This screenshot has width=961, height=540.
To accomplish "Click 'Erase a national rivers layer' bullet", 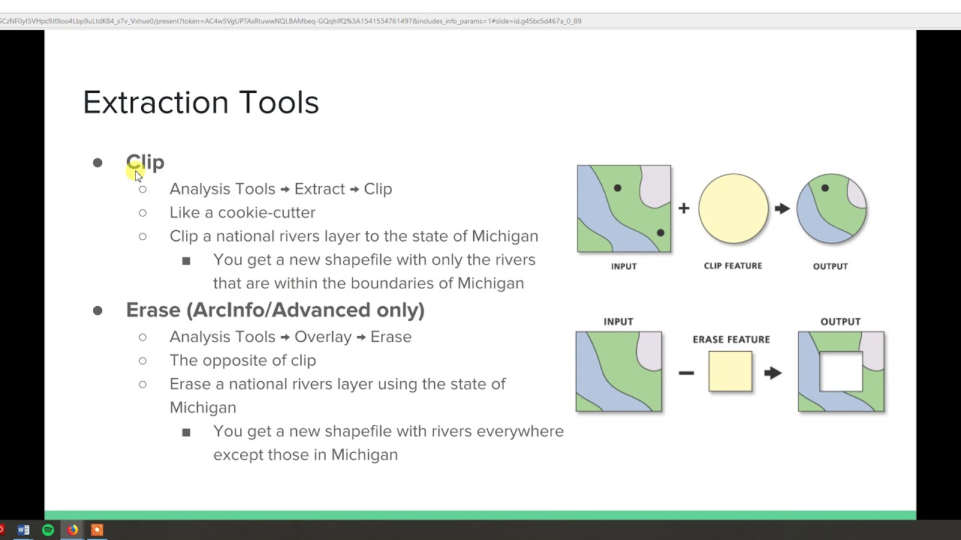I will pyautogui.click(x=338, y=395).
